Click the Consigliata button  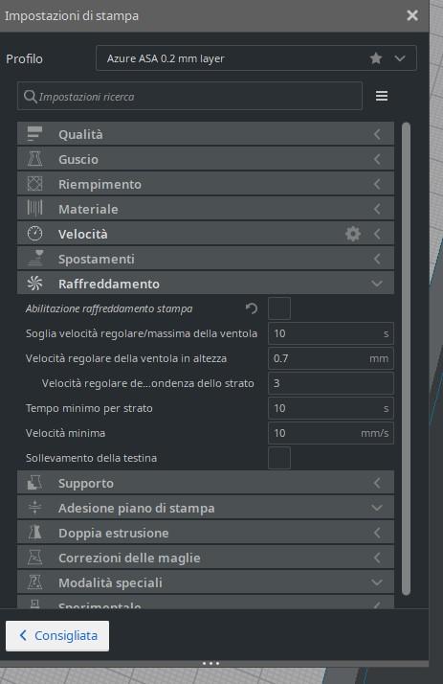point(57,635)
